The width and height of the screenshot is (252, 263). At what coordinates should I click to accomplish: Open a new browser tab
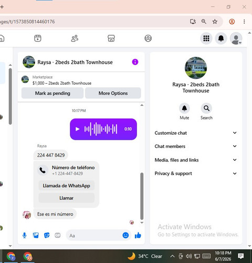pyautogui.click(x=2, y=7)
